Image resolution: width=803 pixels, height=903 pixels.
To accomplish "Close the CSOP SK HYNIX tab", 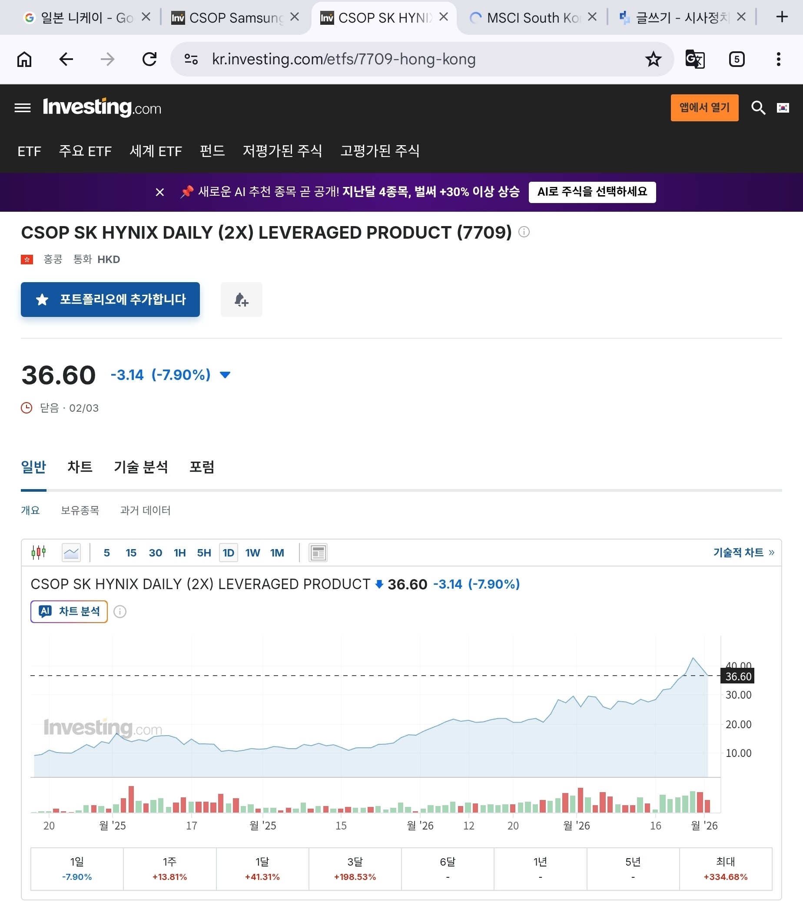I will [444, 17].
